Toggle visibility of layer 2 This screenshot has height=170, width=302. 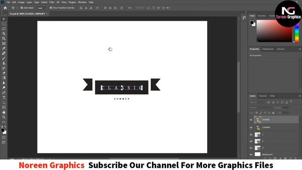(x=251, y=142)
